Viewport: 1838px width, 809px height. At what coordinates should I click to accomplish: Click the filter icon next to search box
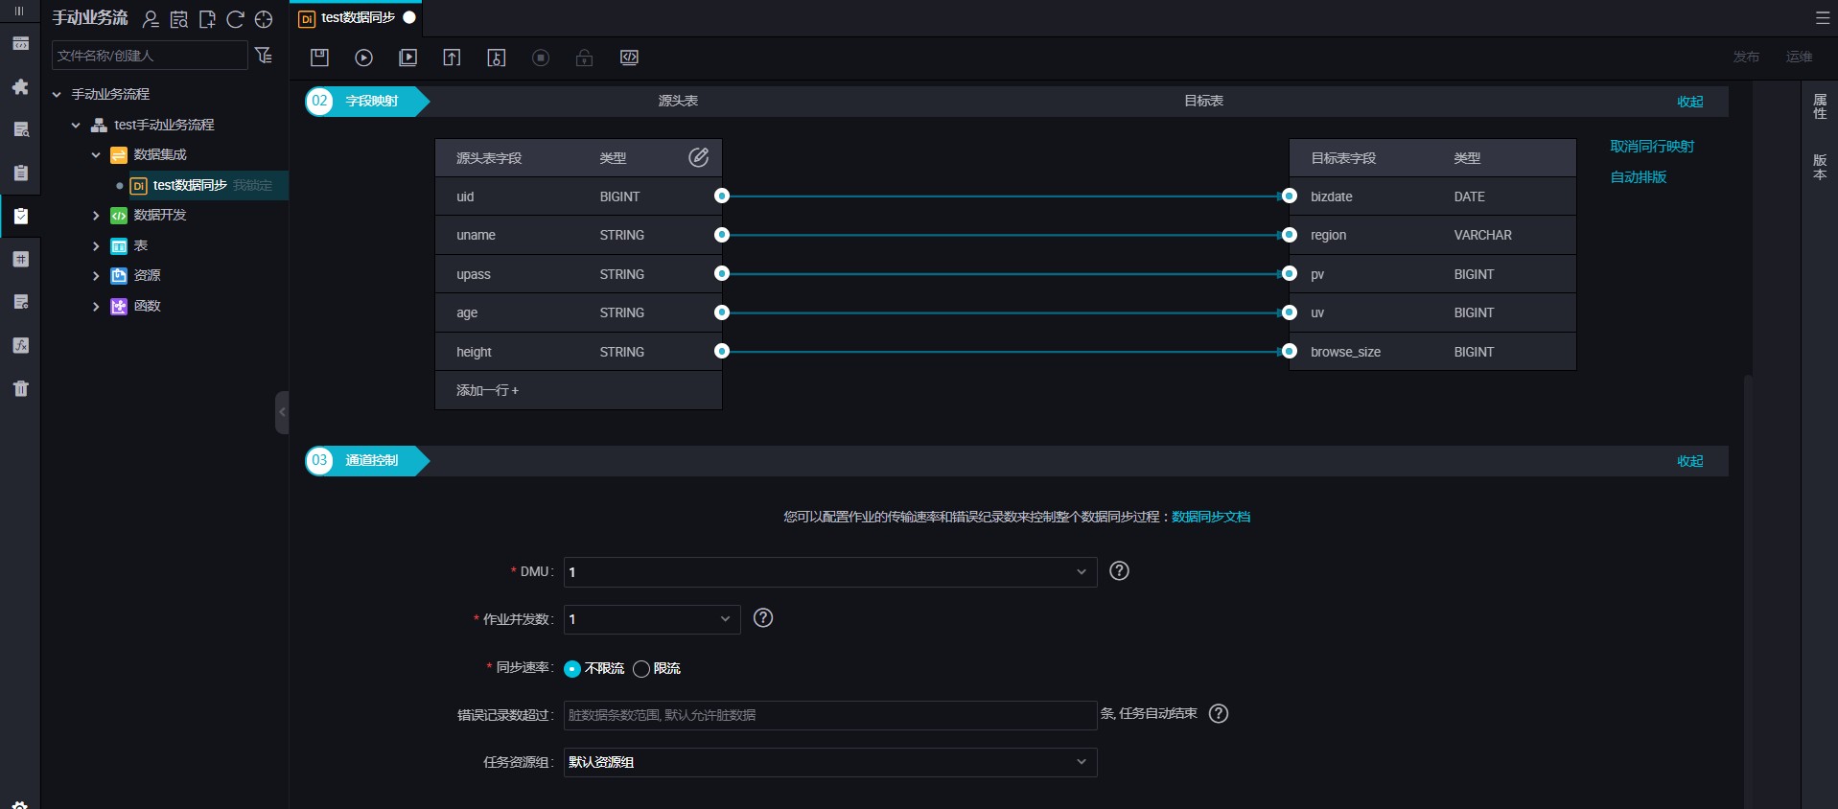[x=264, y=56]
